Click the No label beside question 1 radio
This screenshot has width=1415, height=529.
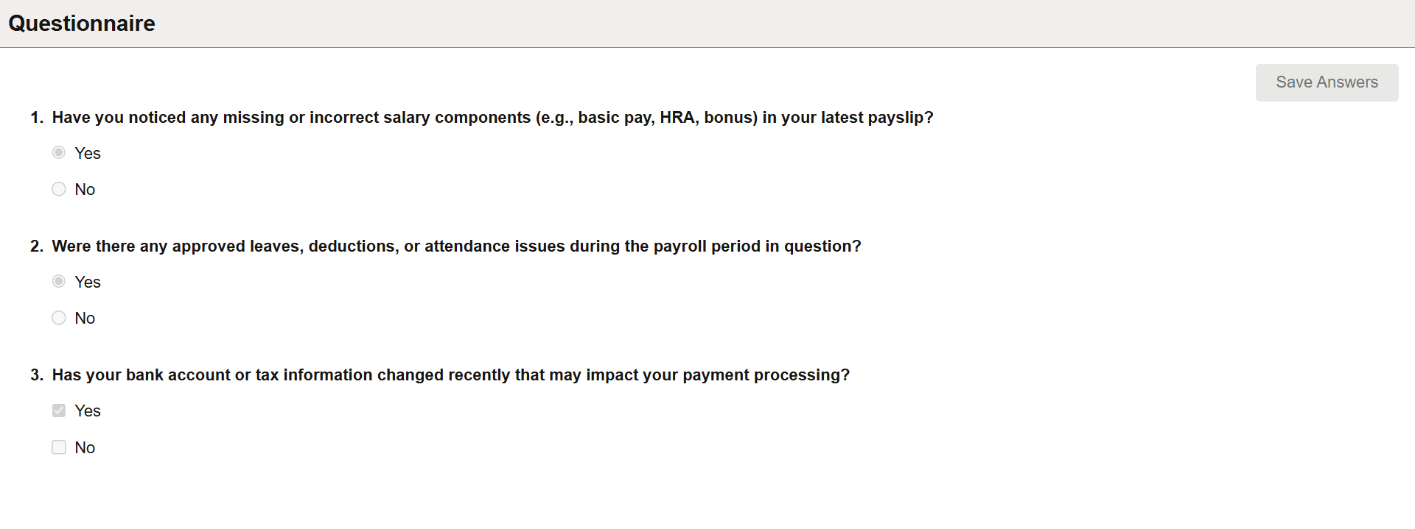click(x=85, y=189)
